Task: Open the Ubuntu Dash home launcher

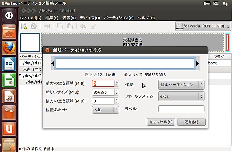Action: pyautogui.click(x=9, y=15)
